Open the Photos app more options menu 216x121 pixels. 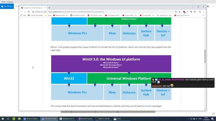[213, 6]
